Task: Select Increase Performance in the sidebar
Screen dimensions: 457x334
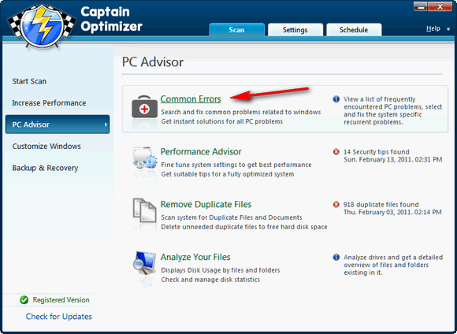Action: point(49,103)
